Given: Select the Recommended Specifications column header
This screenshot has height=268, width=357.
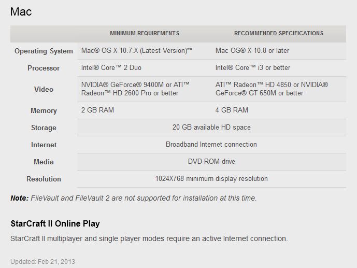Looking at the screenshot, I should (x=278, y=33).
